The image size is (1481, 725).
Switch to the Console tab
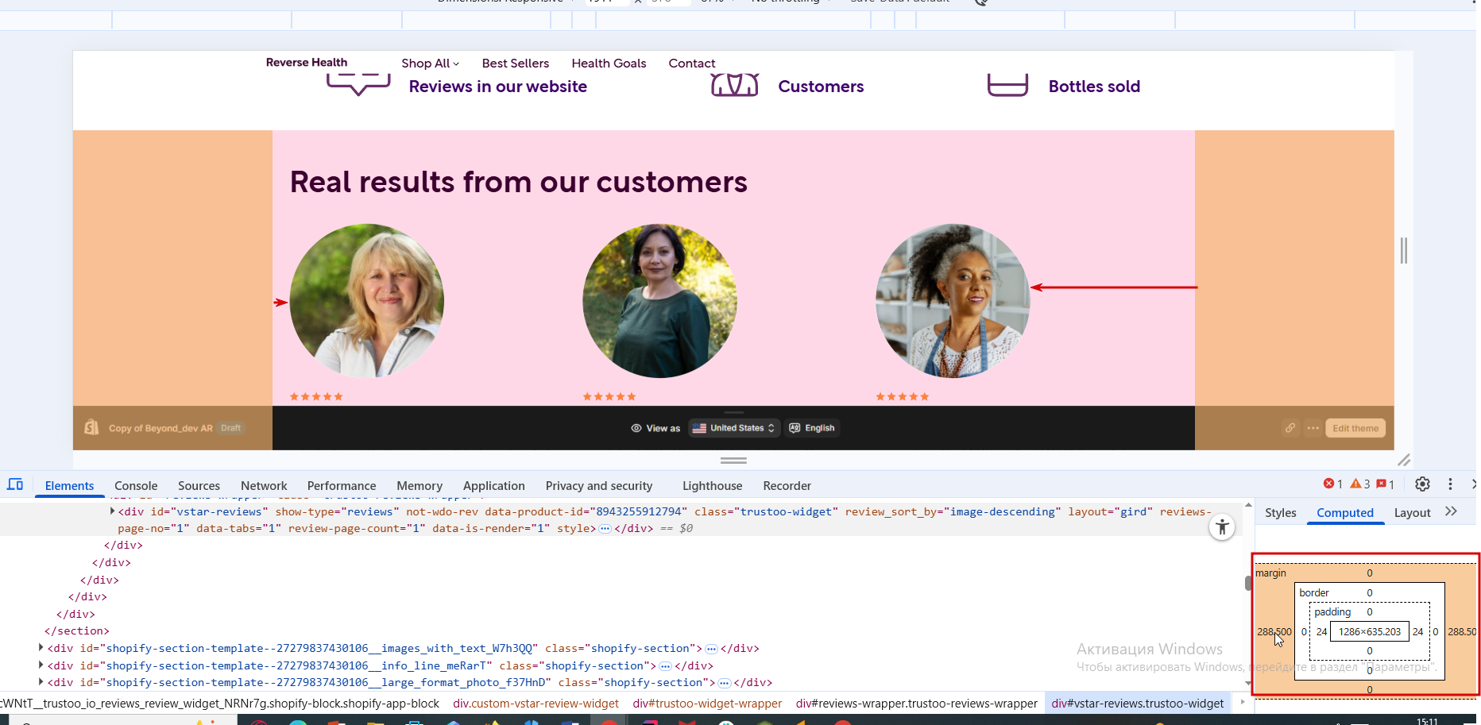tap(136, 486)
